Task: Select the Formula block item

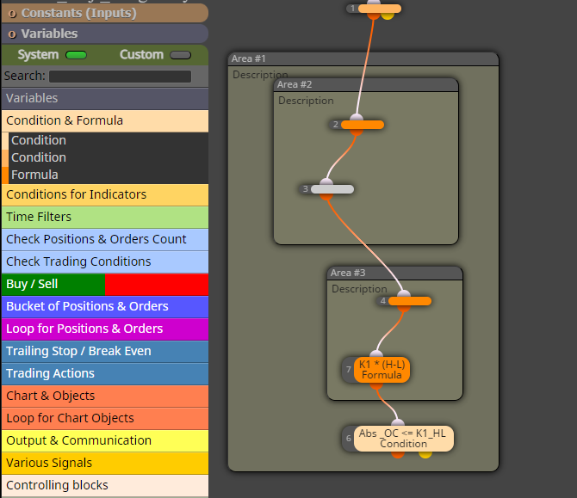Action: (x=105, y=175)
